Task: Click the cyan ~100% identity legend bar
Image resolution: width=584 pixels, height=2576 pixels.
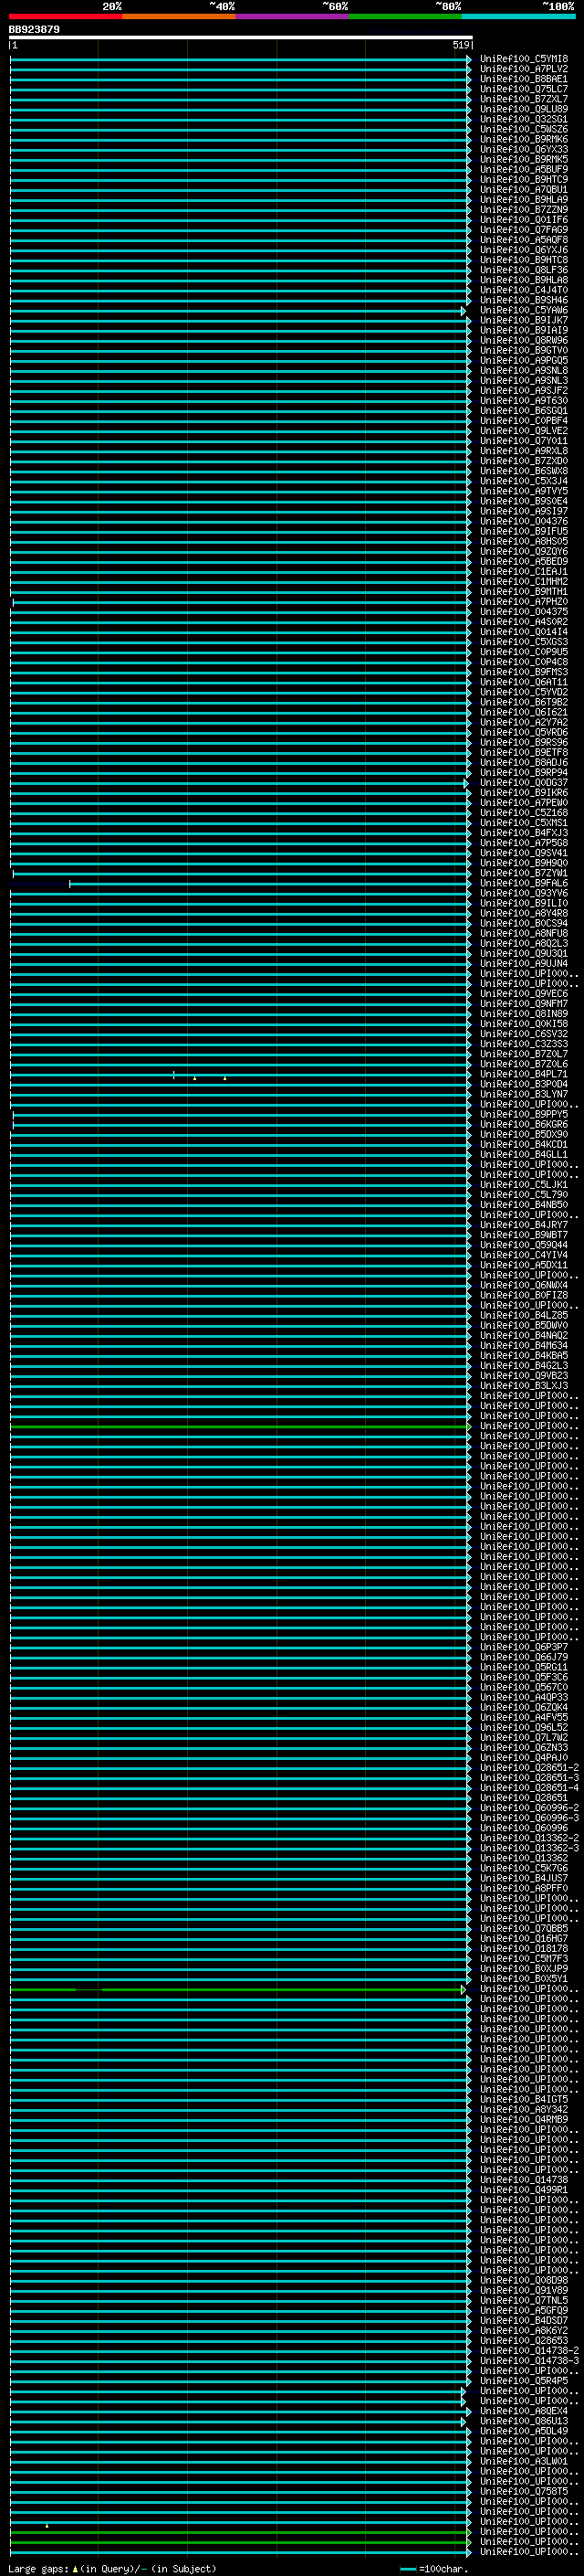Action: (519, 16)
